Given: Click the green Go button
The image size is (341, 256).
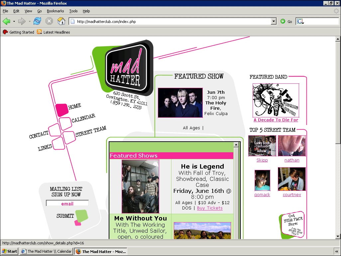Looking at the screenshot, I should point(286,21).
